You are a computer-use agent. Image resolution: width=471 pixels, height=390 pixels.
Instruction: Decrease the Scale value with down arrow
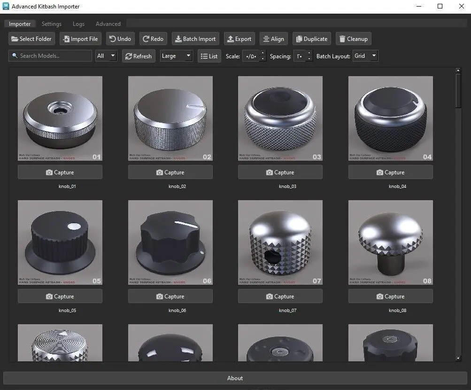point(263,59)
